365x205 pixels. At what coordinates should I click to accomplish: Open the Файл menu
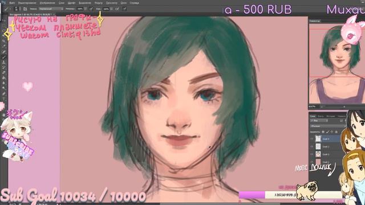(12, 3)
